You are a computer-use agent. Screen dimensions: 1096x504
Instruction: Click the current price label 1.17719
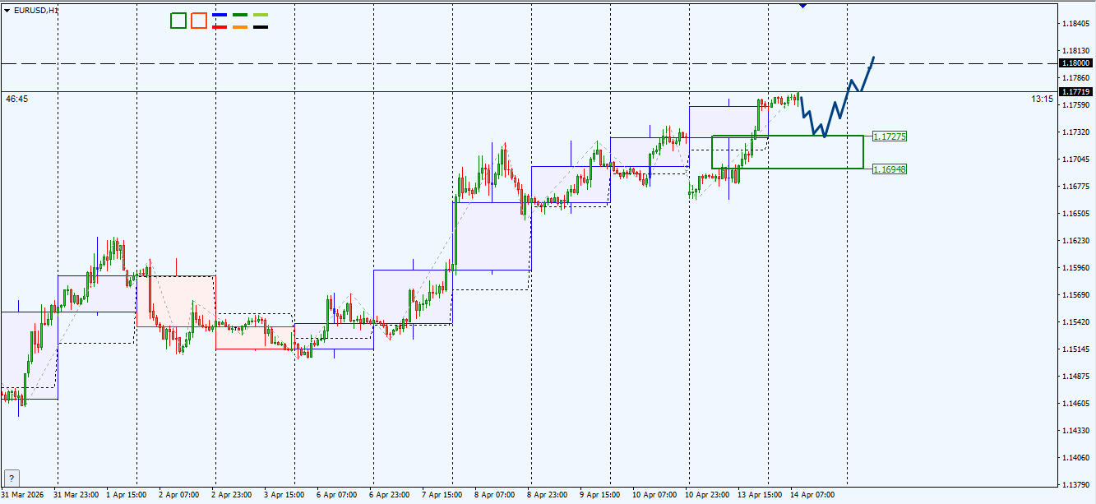coord(1076,91)
